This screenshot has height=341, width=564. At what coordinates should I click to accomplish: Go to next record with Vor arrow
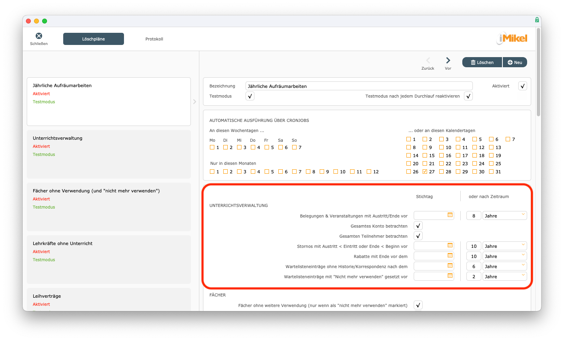tap(448, 61)
